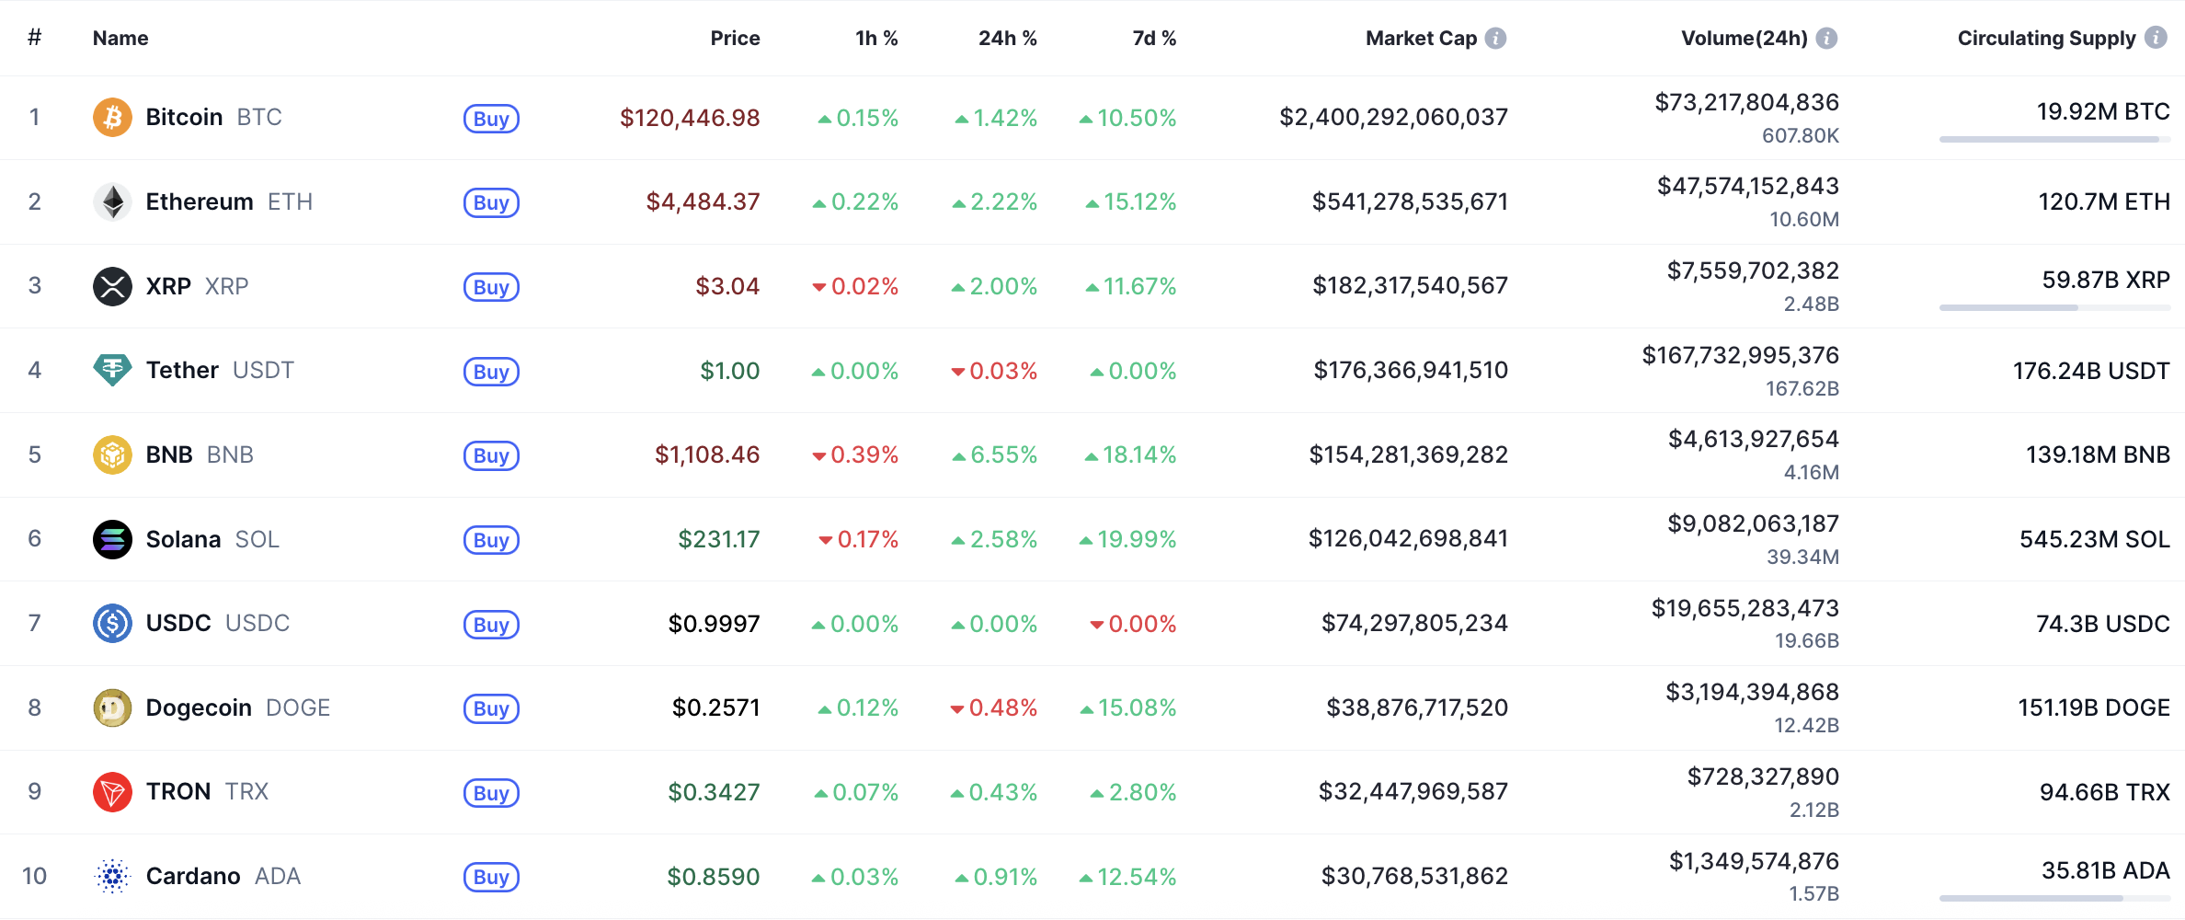Click the Bitcoin logo icon
Image resolution: width=2185 pixels, height=920 pixels.
tap(112, 118)
